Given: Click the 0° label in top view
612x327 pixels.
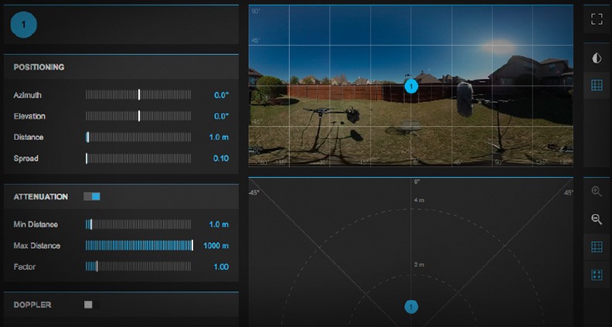Looking at the screenshot, I should pos(416,182).
